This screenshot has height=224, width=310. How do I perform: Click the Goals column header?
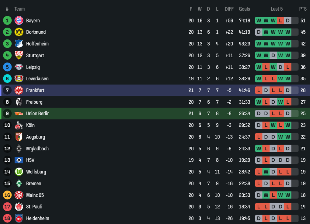(x=244, y=9)
